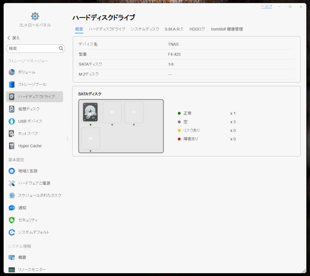The image size is (310, 276).
Task: Switch to システムディスク tab
Action: (x=145, y=29)
